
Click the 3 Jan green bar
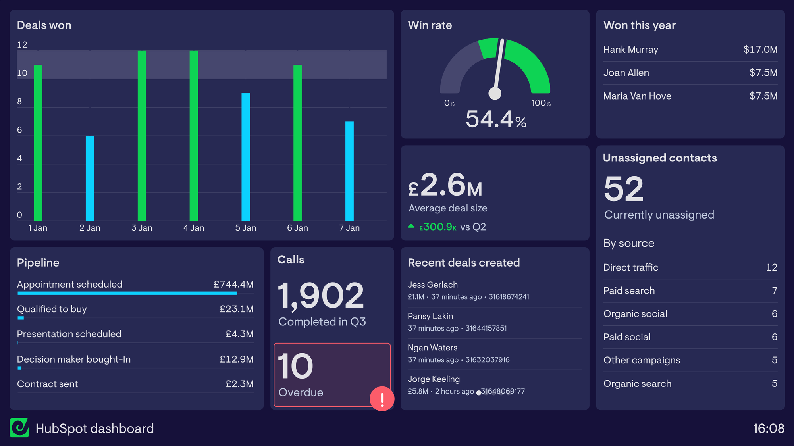[142, 135]
